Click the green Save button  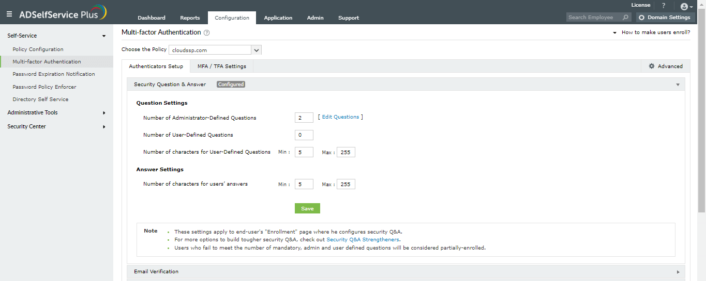[x=307, y=208]
